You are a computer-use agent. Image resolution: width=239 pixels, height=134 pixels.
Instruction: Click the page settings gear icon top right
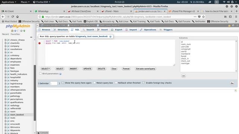pos(233,25)
